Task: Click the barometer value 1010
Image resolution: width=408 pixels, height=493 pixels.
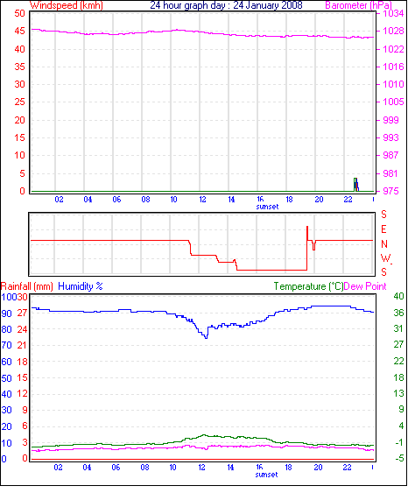Action: pos(393,84)
